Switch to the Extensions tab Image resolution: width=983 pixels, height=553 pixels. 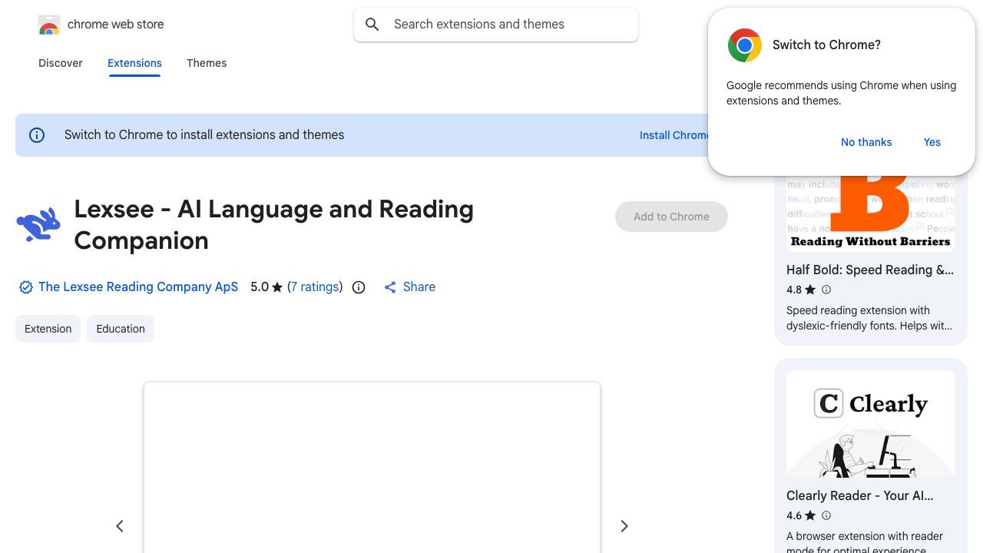(134, 63)
